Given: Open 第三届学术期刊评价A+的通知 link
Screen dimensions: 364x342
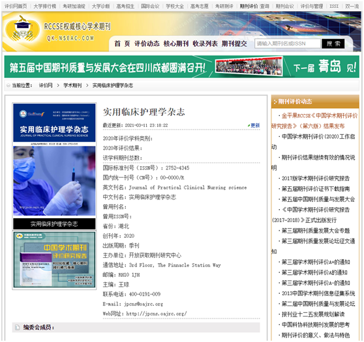Looking at the screenshot, I should 316,262.
